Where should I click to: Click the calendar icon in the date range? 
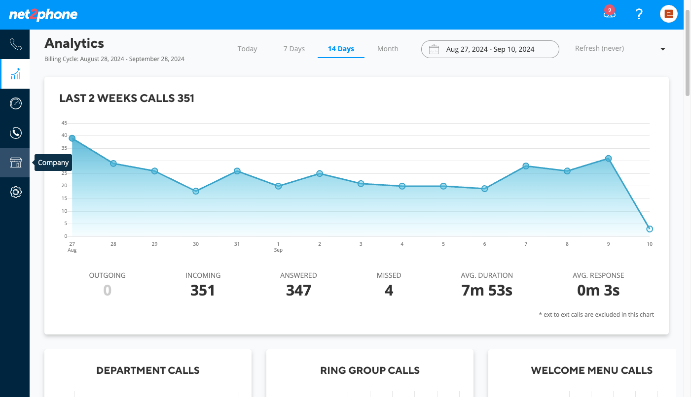point(434,49)
